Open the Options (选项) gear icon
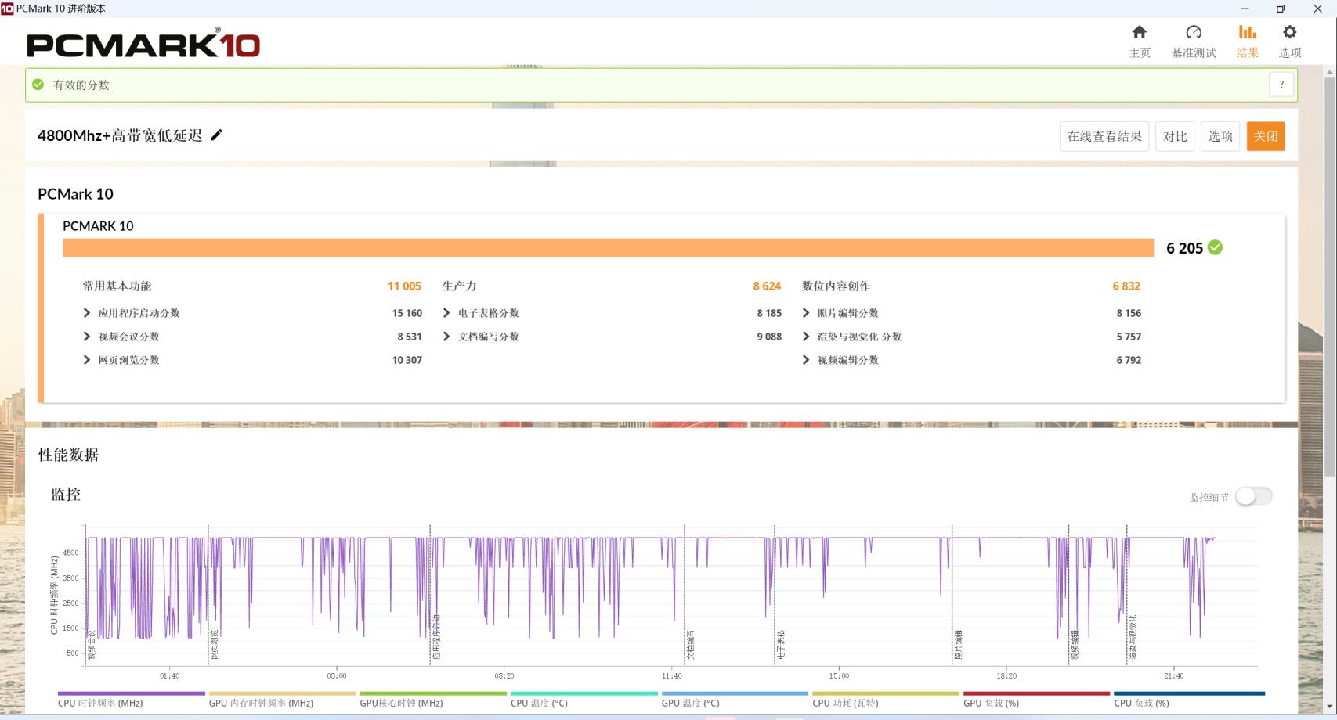Screen dimensions: 1337x720 click(1289, 33)
